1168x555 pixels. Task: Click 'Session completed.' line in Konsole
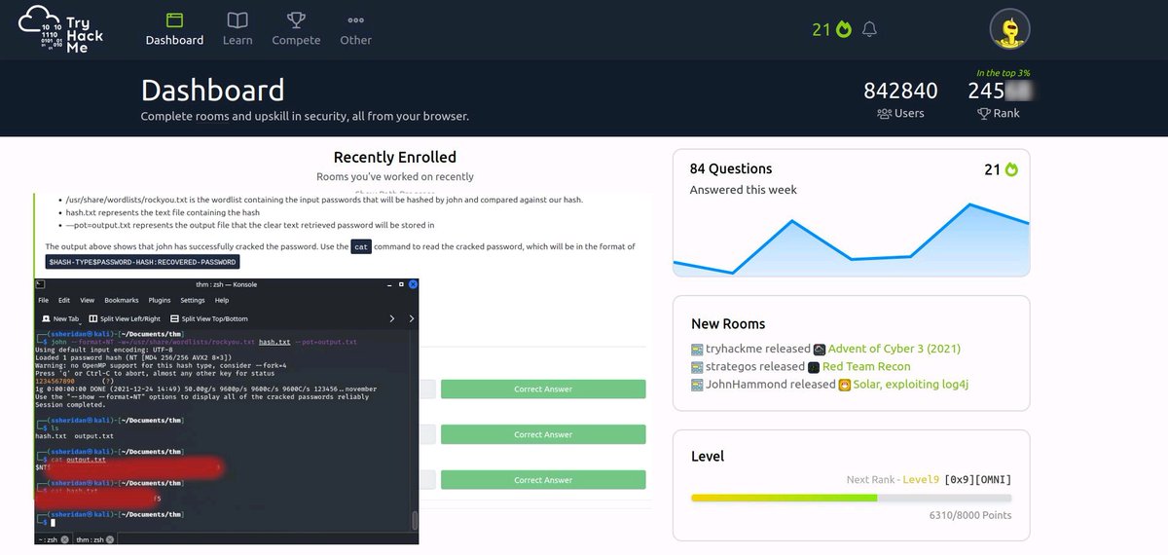[x=70, y=404]
